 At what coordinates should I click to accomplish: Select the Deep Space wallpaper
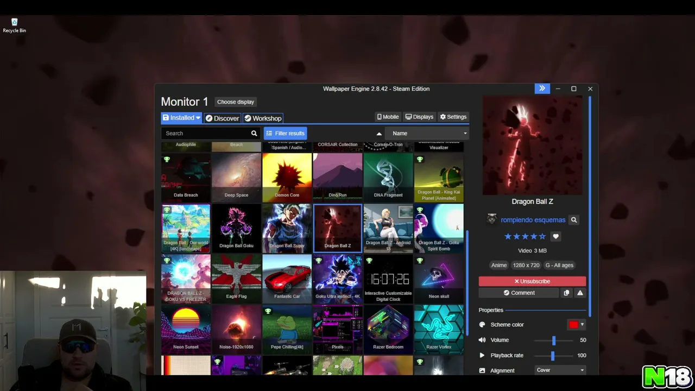(236, 178)
